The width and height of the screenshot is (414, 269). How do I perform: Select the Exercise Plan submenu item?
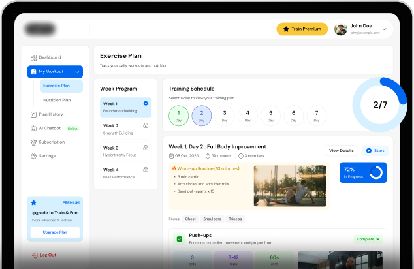(56, 86)
